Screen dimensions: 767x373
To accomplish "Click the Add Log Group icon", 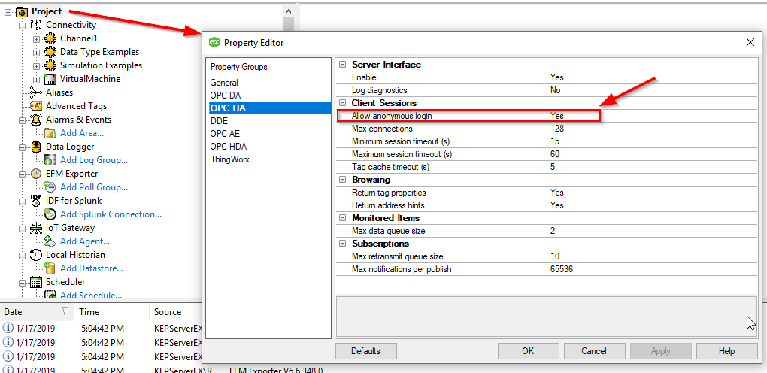I will pos(50,160).
